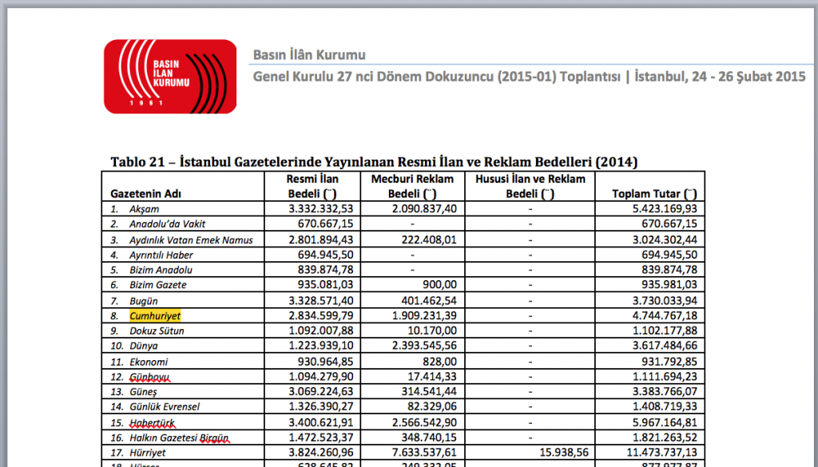The image size is (818, 467).
Task: Click Cumhuriyet's value '2.834.599,79'
Action: pos(321,316)
